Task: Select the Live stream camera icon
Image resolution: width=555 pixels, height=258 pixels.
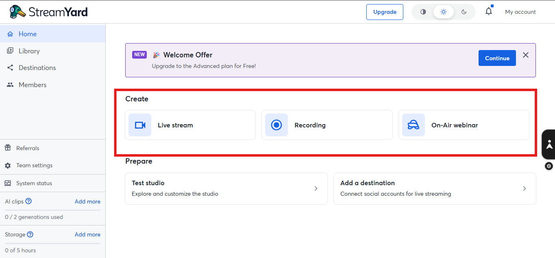Action: pos(139,125)
